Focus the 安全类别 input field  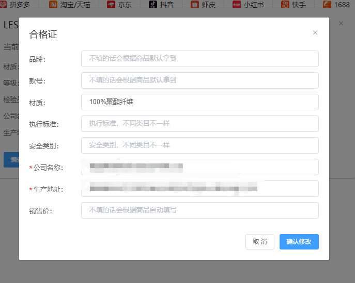(199, 145)
